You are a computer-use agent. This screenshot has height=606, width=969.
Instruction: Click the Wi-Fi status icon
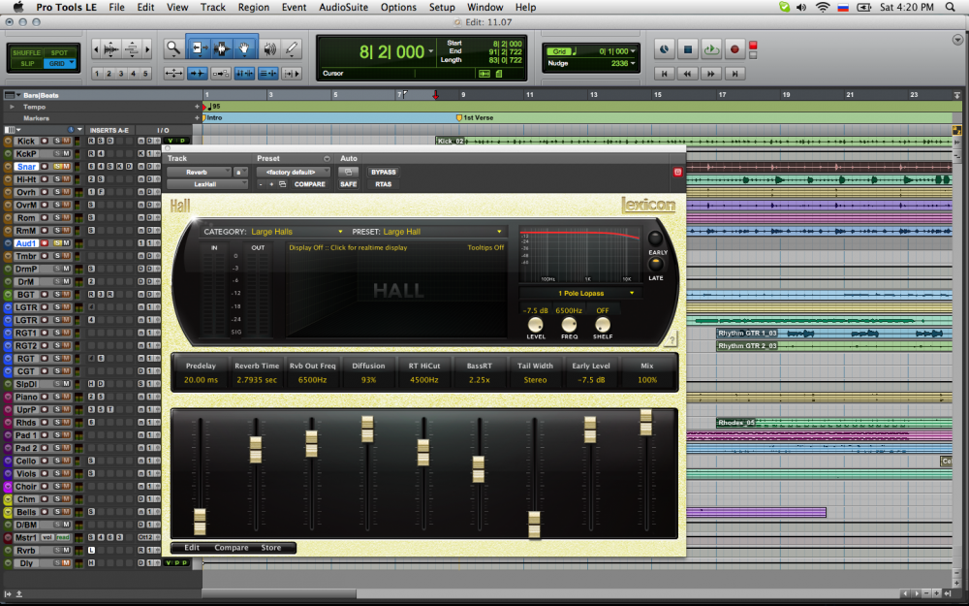822,8
